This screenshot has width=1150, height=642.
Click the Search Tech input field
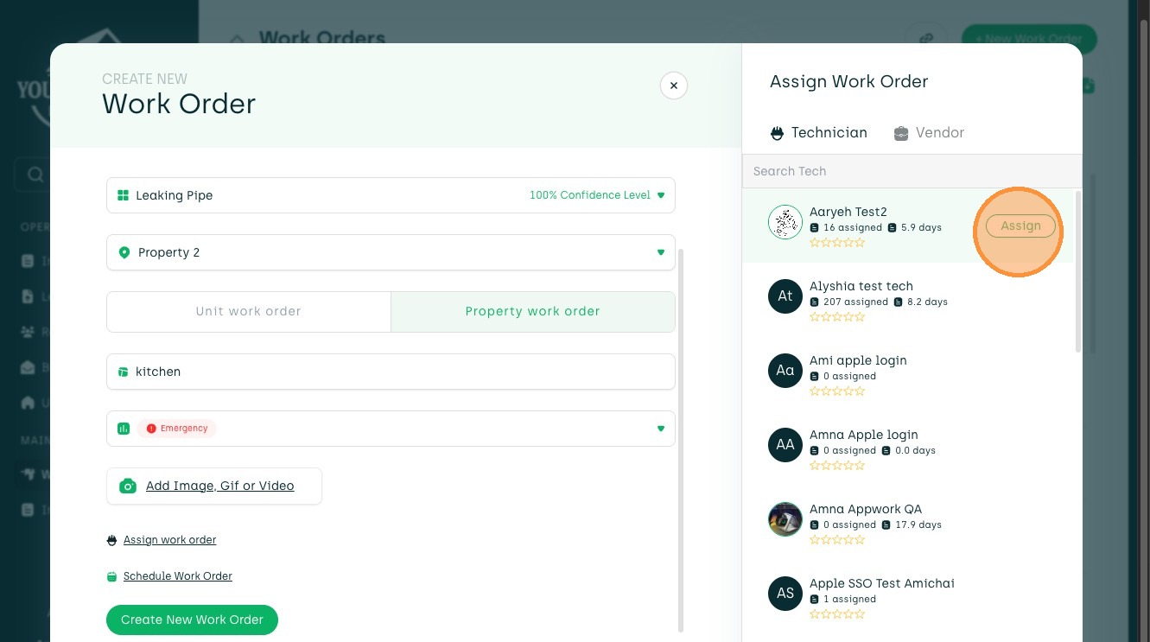click(x=912, y=171)
